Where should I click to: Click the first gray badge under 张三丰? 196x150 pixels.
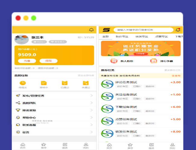(39, 42)
